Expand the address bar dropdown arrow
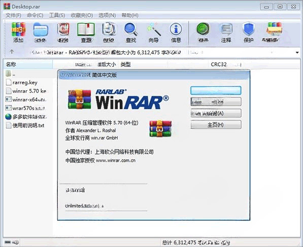Screen dimensions: 303x247 tap(297, 52)
